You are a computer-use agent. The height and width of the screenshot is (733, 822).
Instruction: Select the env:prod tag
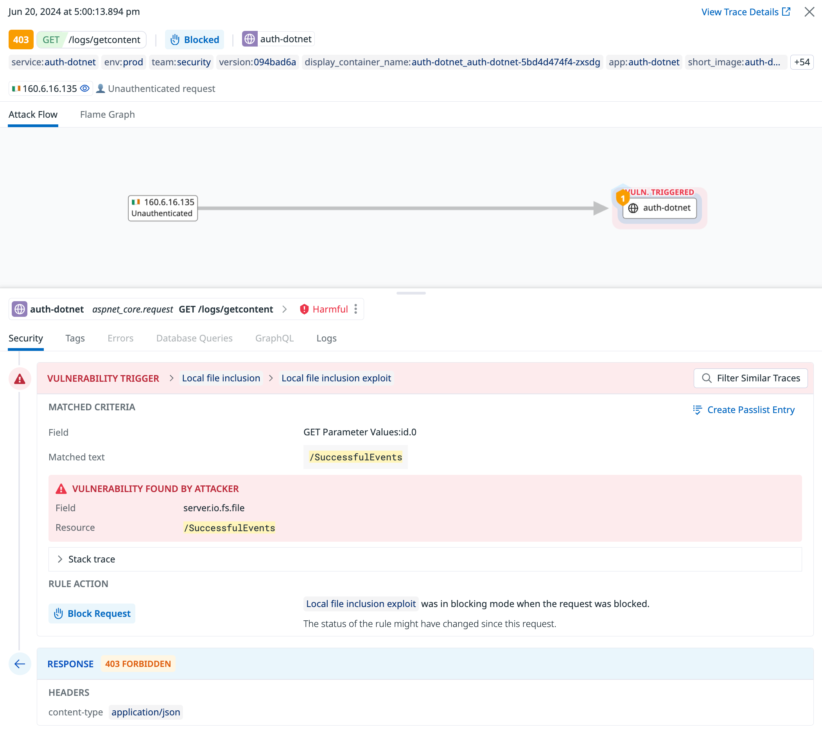[x=123, y=62]
